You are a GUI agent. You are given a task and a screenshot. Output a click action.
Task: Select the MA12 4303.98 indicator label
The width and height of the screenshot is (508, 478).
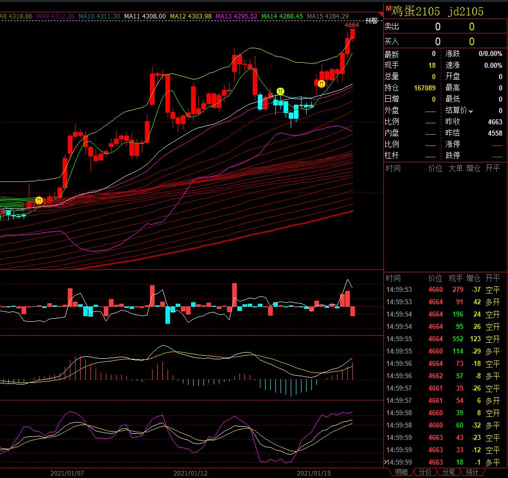coord(191,16)
